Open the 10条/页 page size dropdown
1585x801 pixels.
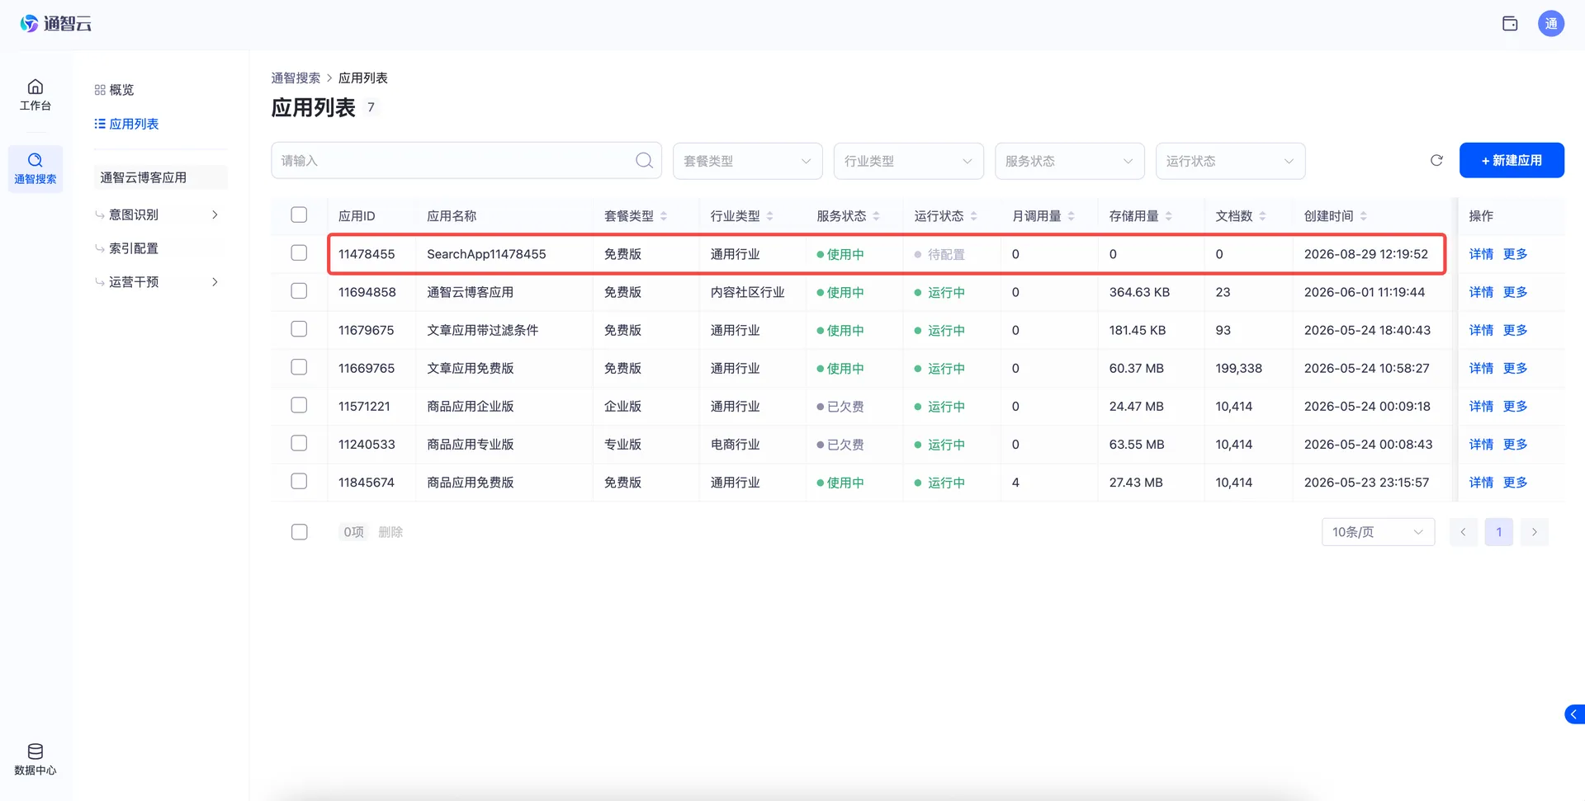tap(1378, 532)
